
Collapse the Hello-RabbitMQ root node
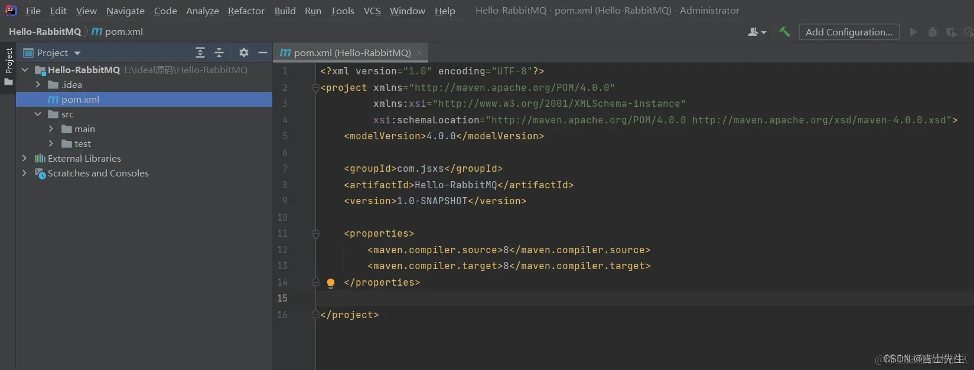click(25, 70)
